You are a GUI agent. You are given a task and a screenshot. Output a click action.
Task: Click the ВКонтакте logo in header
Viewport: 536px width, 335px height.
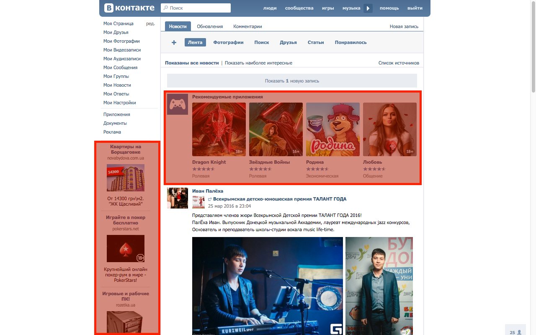129,8
